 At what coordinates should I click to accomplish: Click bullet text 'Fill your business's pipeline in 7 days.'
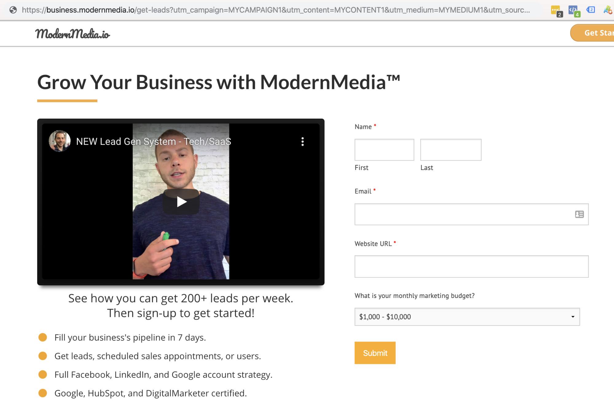130,338
